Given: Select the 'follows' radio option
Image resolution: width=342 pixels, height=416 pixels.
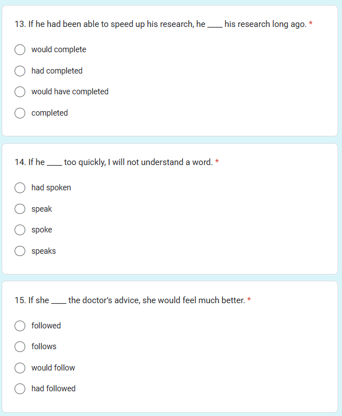Looking at the screenshot, I should coord(20,346).
